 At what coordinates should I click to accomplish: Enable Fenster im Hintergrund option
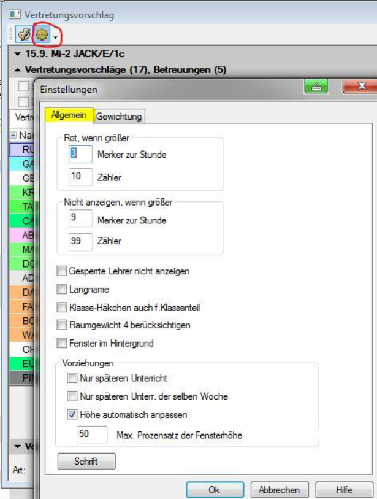(61, 342)
